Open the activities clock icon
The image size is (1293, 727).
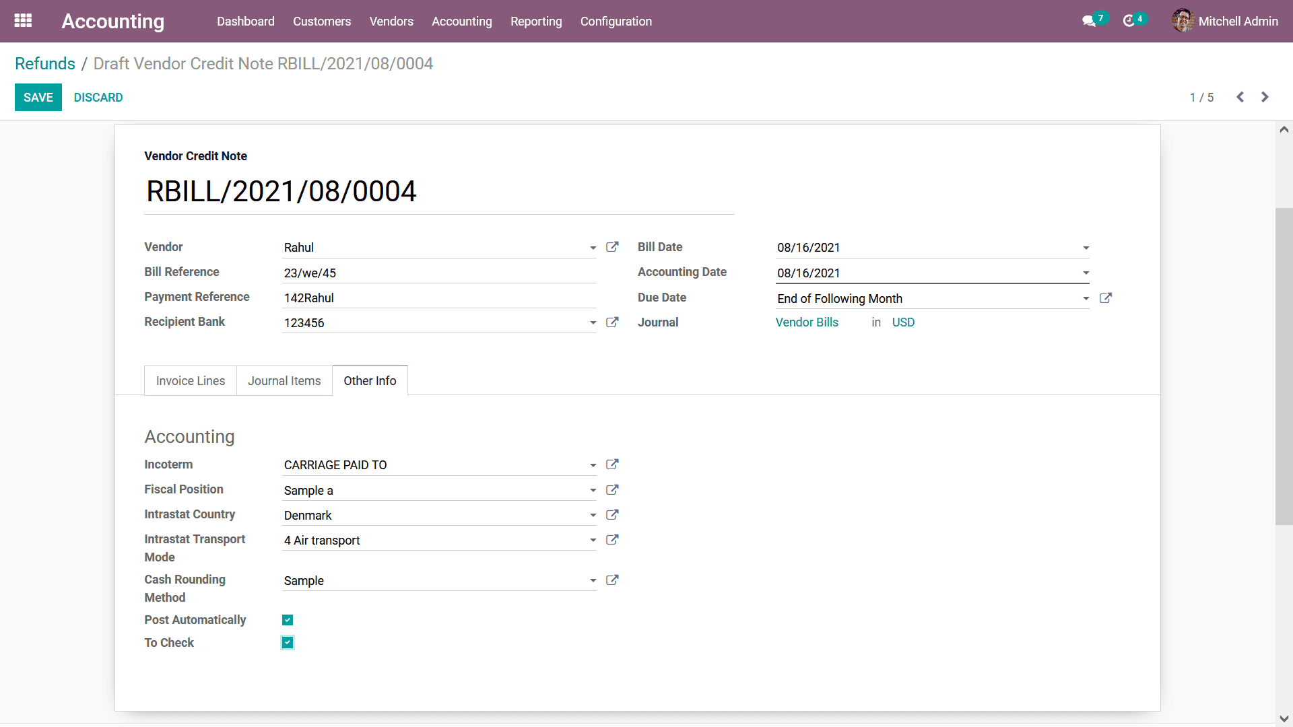coord(1129,22)
